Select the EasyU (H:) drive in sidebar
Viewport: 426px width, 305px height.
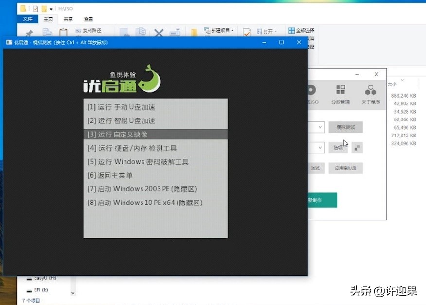41,278
